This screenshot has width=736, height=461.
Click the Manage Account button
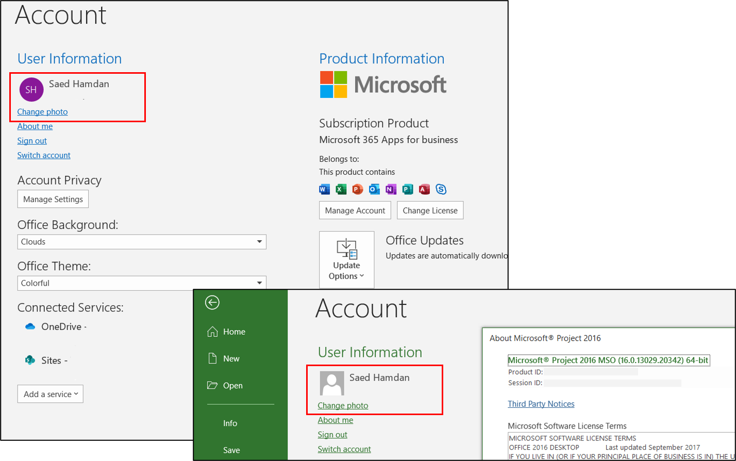(355, 210)
